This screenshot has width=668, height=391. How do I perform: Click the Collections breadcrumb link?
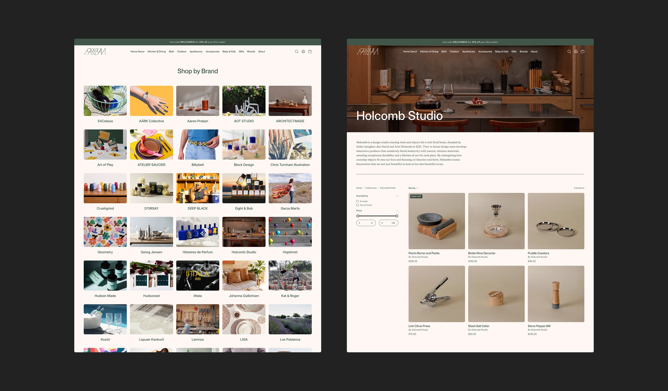coord(371,188)
